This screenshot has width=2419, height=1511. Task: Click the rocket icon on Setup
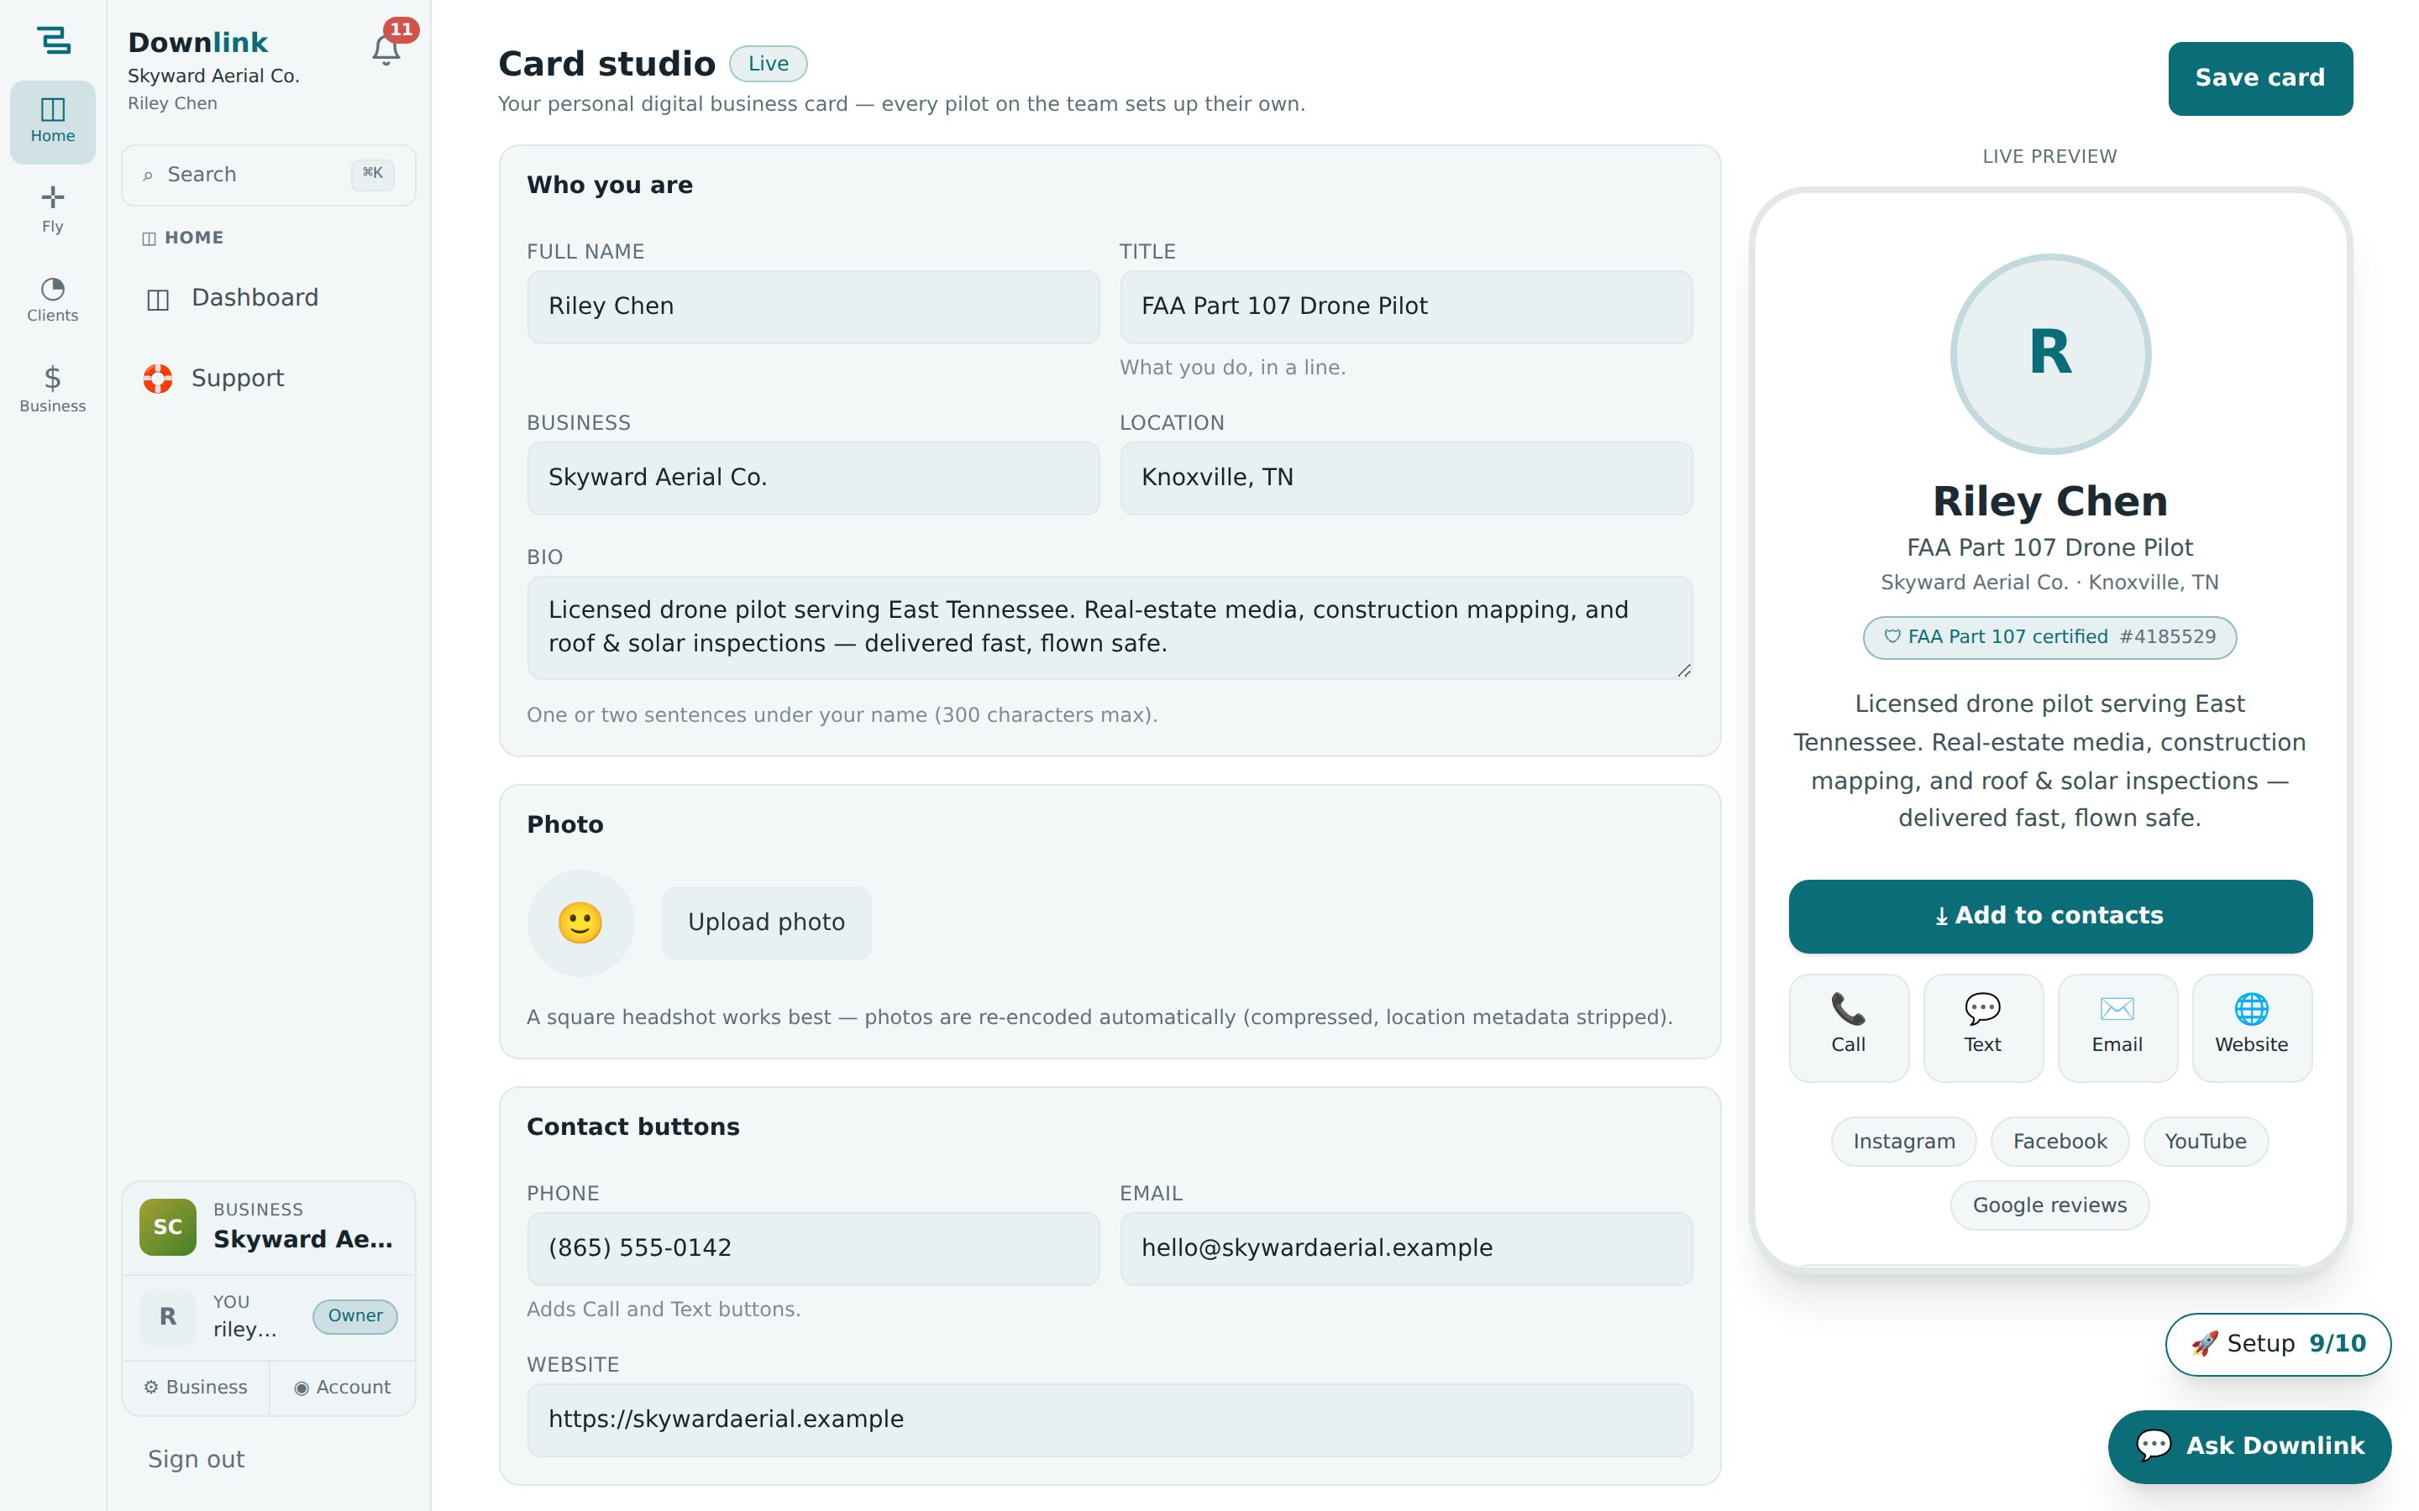point(2204,1344)
